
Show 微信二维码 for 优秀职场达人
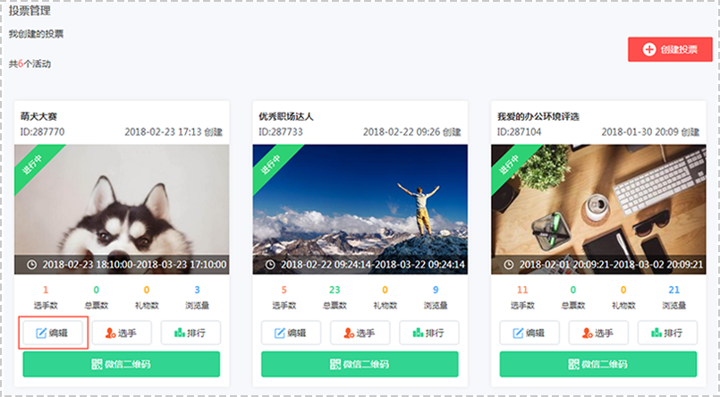360,365
